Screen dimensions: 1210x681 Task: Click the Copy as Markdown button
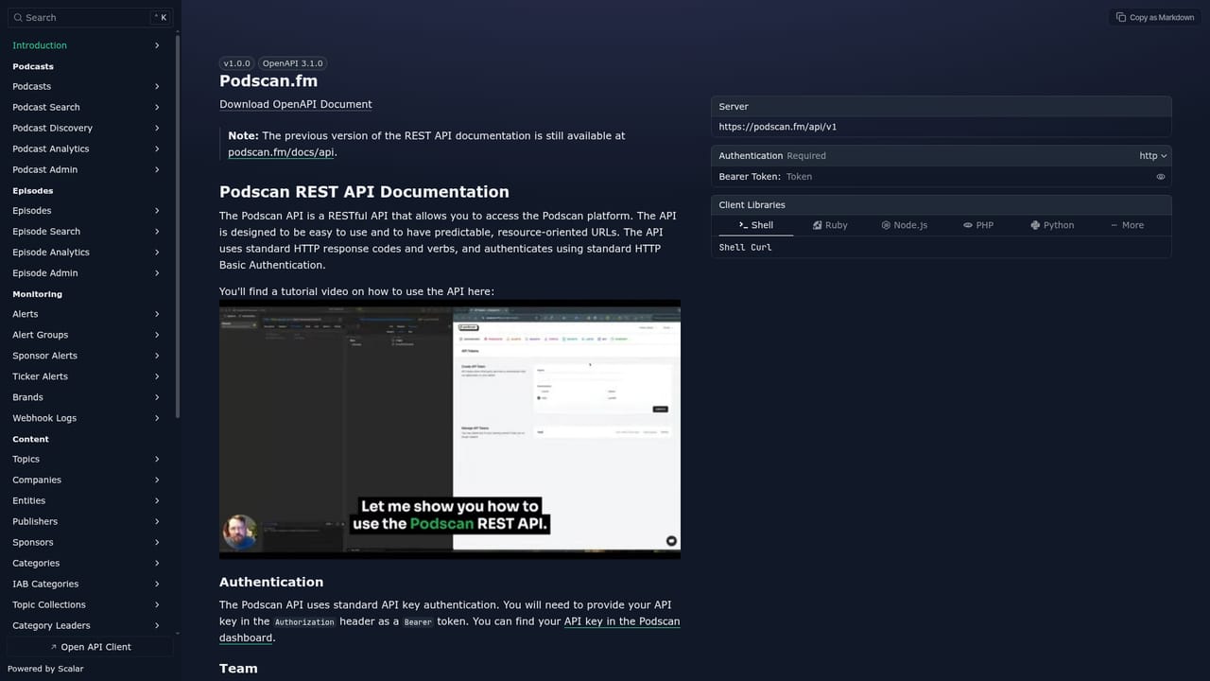point(1155,17)
